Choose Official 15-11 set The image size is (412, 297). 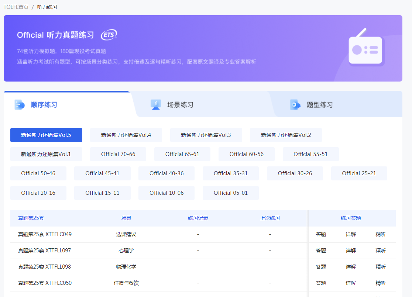pos(103,193)
